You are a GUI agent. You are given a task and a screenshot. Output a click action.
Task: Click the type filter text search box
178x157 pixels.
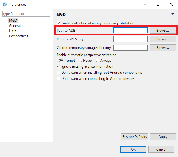[x=26, y=14]
